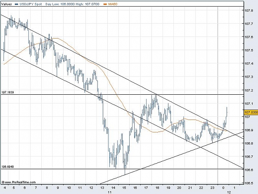The height and width of the screenshot is (194, 258).
Task: Click hour 19 on time axis
Action: [x=168, y=187]
